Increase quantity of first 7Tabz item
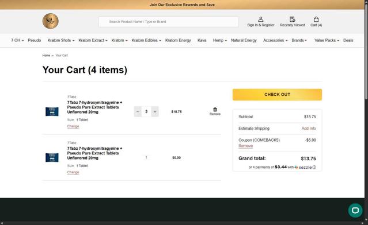 pos(155,111)
